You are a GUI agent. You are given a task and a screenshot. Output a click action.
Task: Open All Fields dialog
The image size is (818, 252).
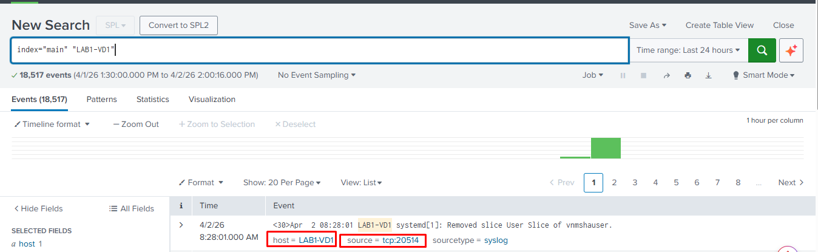(x=132, y=208)
